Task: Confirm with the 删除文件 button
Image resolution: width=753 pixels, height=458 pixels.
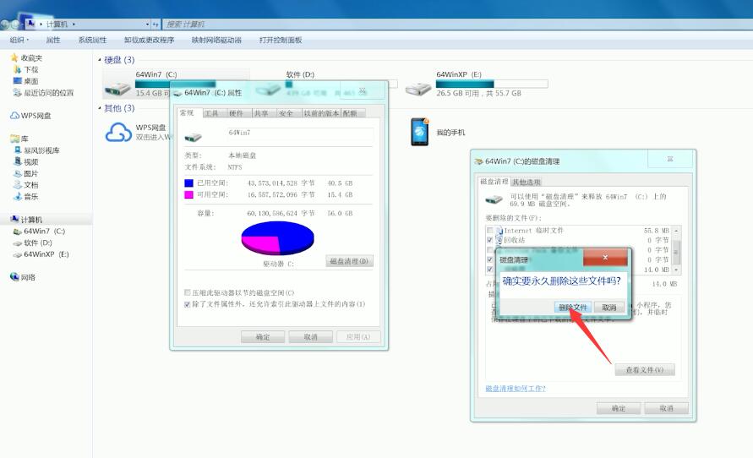Action: pyautogui.click(x=573, y=308)
